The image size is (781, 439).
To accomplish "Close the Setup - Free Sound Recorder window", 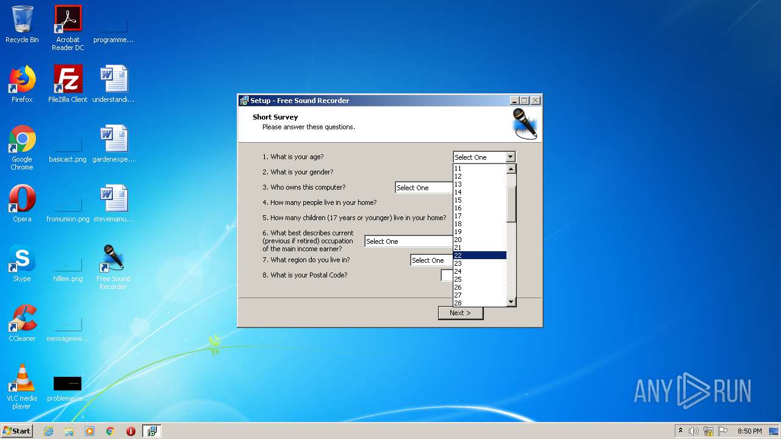I will coord(535,101).
